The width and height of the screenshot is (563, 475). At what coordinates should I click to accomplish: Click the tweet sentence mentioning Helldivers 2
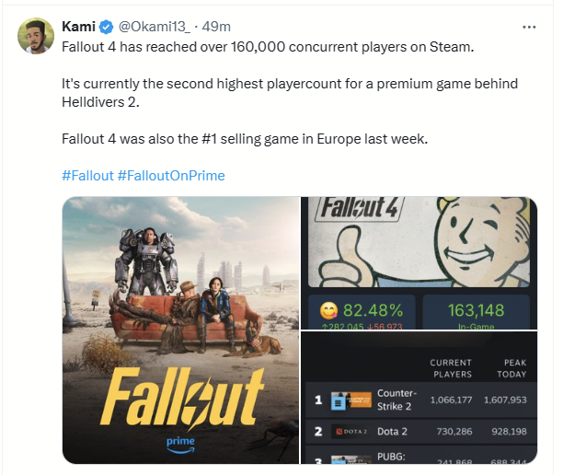pyautogui.click(x=276, y=91)
